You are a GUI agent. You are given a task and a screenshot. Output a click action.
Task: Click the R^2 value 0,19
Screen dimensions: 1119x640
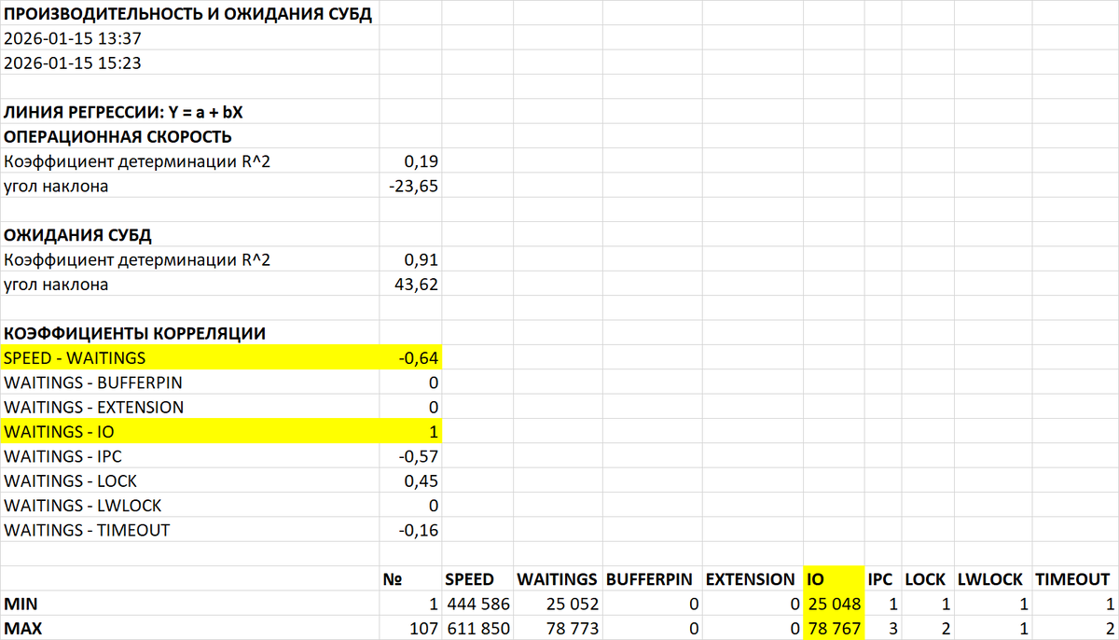pos(421,162)
